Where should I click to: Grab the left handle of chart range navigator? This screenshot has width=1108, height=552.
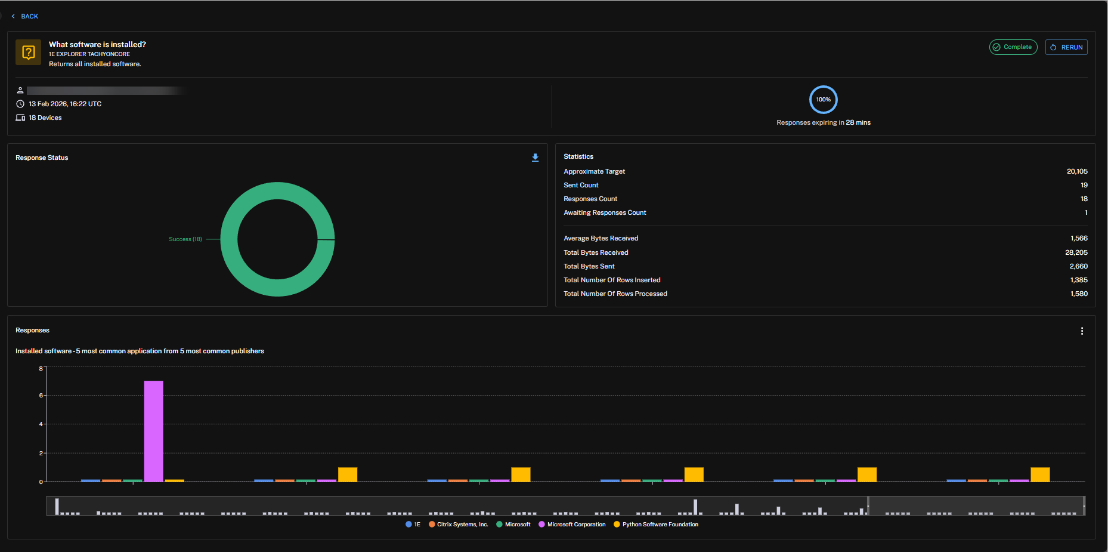868,505
